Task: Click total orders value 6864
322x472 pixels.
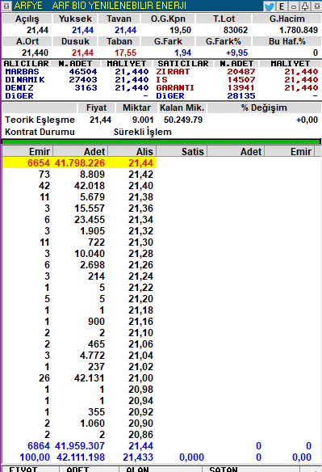Action: [39, 446]
